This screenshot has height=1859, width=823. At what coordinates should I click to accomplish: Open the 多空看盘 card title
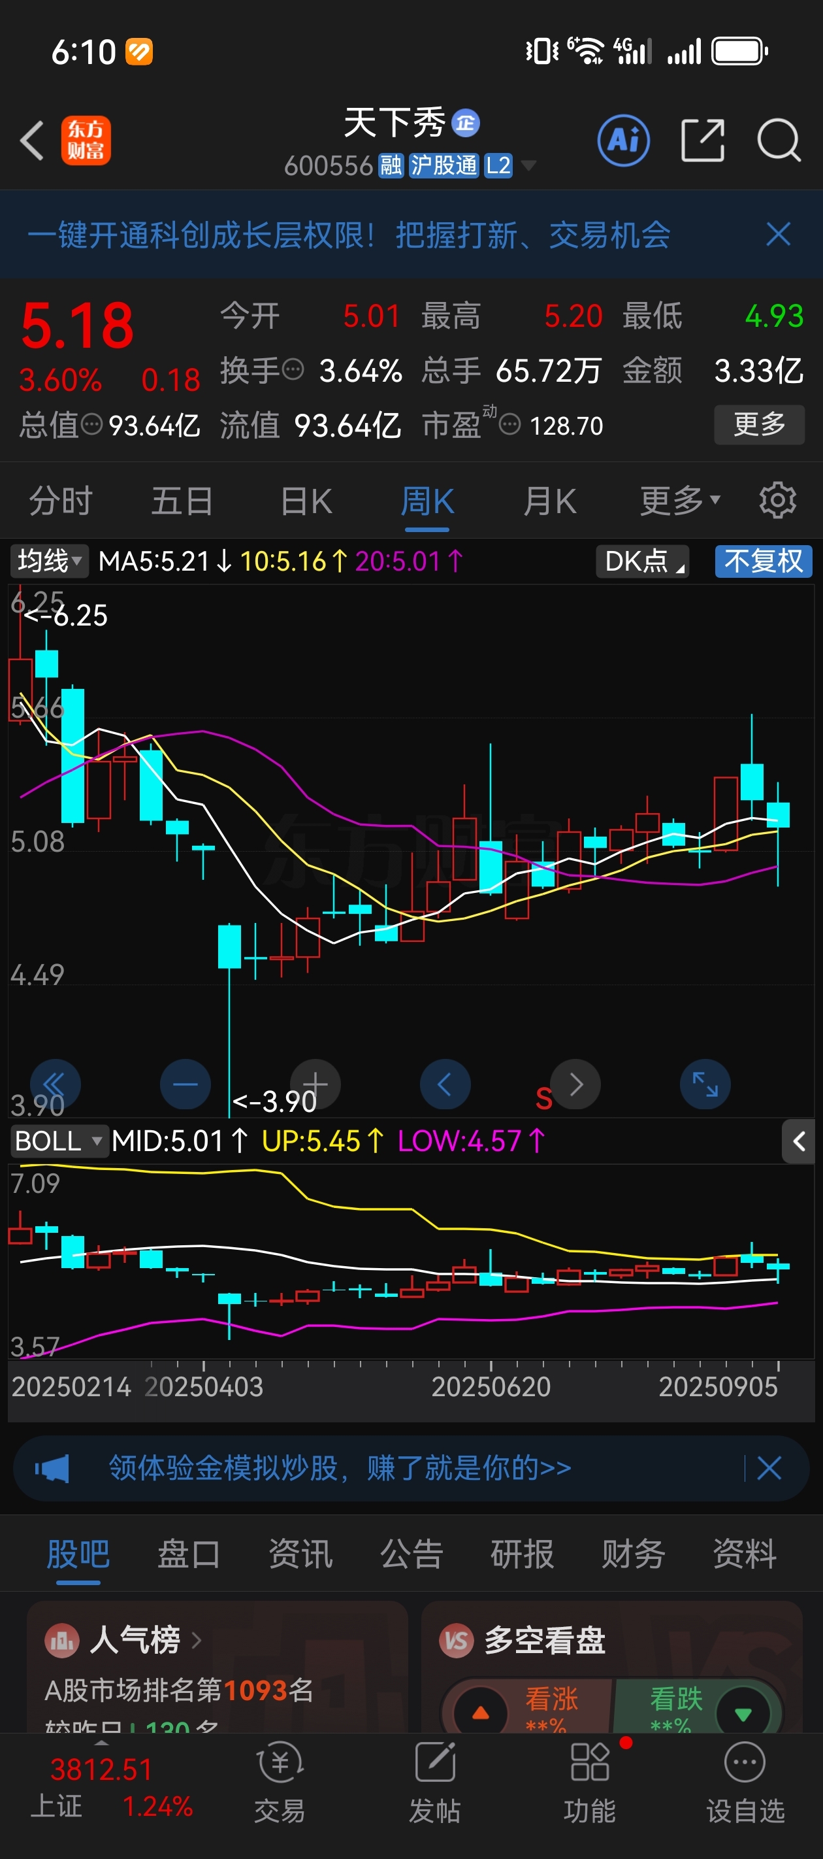(545, 1640)
